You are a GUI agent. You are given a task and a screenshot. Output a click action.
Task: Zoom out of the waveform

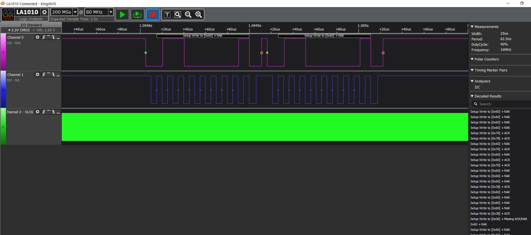tap(188, 14)
